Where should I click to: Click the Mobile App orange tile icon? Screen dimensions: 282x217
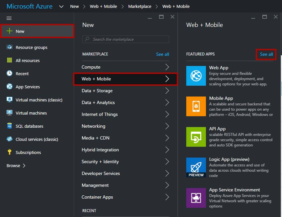point(196,106)
